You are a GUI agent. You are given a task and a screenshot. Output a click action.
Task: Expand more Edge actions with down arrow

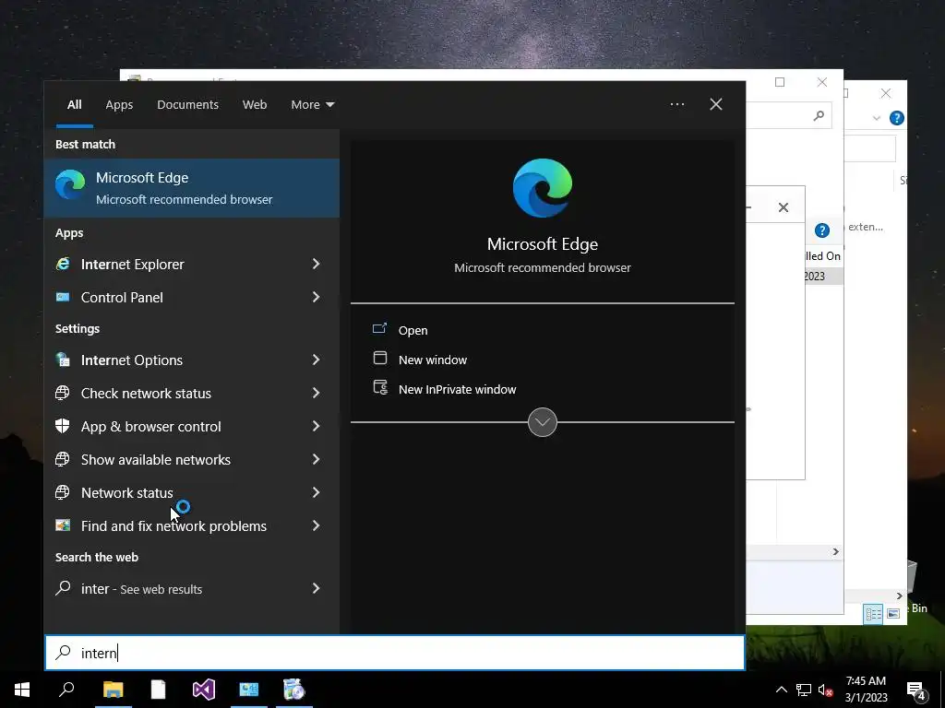(x=543, y=422)
